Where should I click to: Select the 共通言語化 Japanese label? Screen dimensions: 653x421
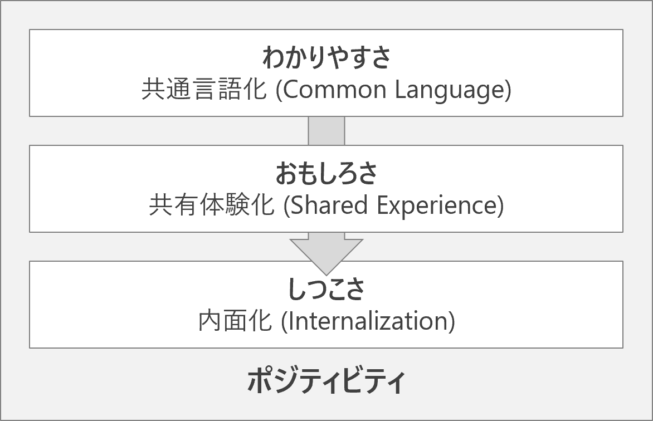click(x=204, y=90)
